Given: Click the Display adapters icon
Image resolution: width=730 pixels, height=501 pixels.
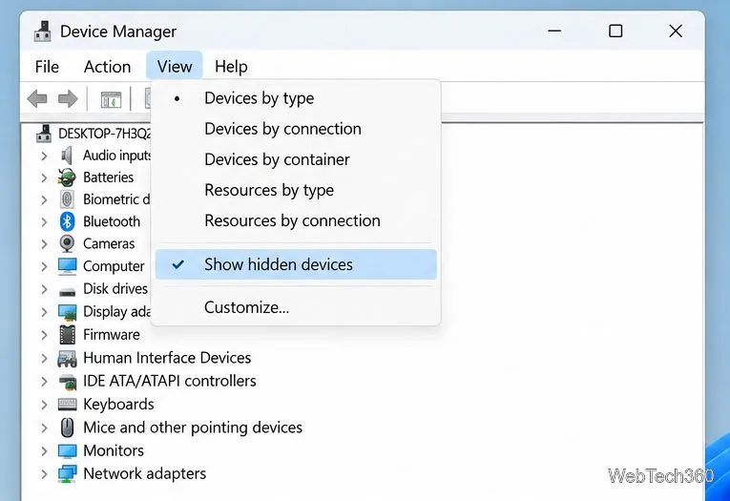Looking at the screenshot, I should 67,312.
